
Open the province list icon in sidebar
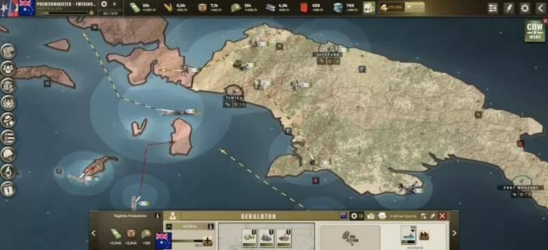[x=8, y=137]
